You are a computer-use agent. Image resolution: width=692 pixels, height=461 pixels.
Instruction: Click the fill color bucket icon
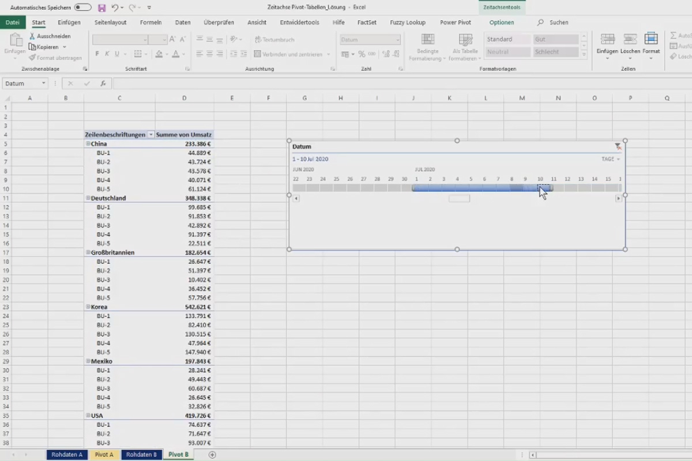point(159,54)
